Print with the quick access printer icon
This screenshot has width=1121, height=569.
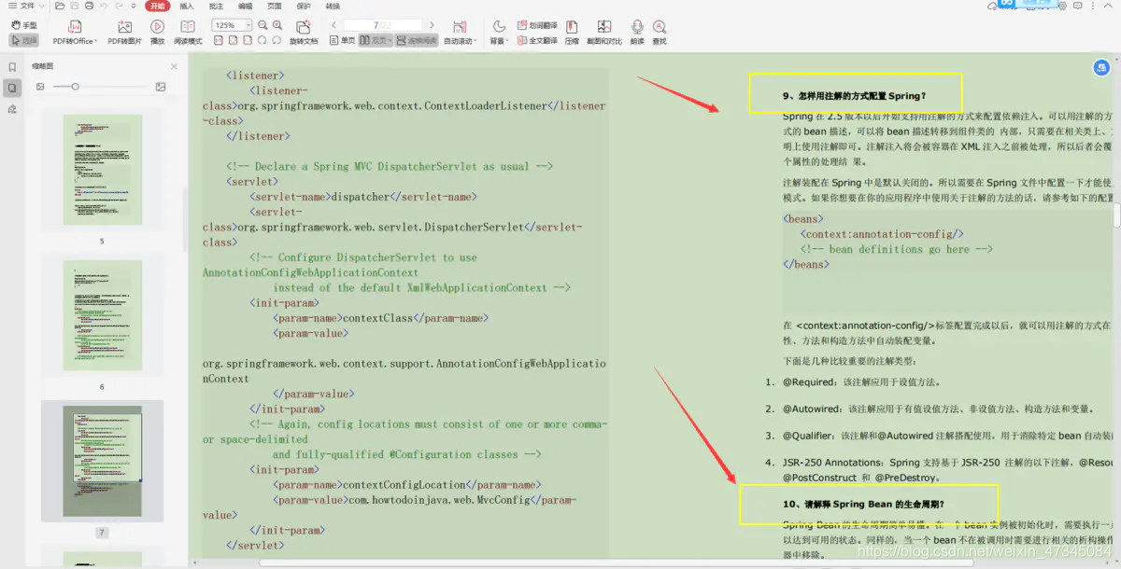pos(90,6)
